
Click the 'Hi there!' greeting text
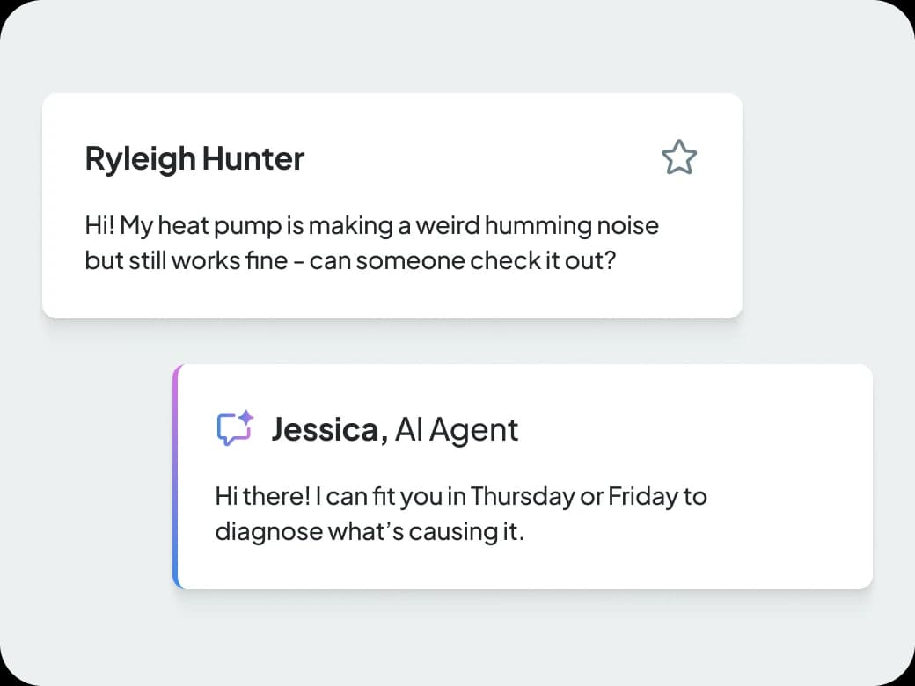tap(262, 496)
